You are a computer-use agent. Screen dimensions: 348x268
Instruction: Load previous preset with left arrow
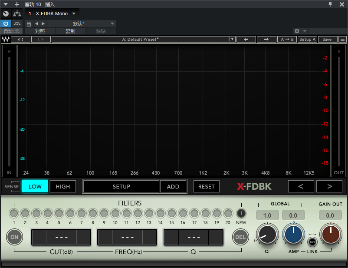(x=246, y=40)
